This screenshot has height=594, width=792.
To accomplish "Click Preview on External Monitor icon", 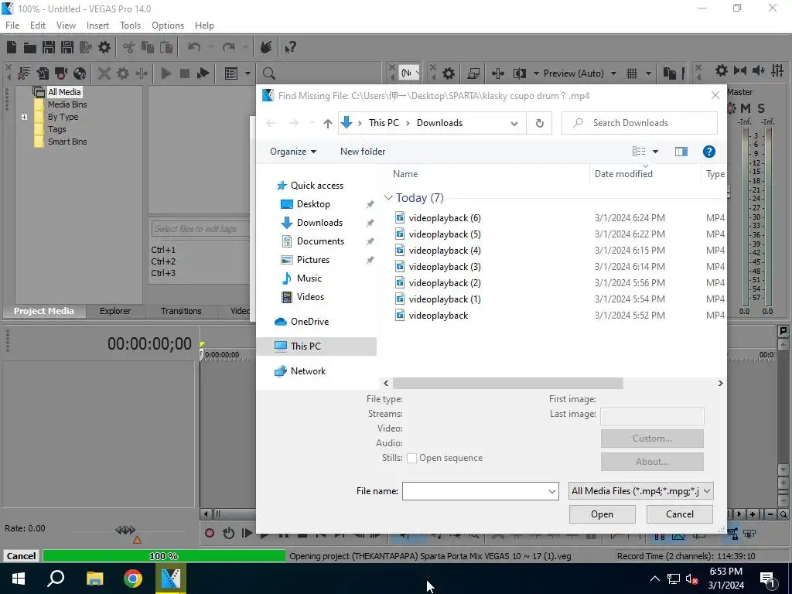I will click(x=473, y=73).
